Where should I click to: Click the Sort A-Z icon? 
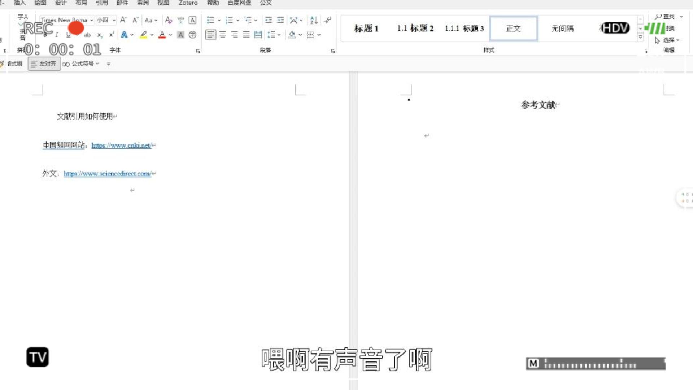(x=314, y=20)
